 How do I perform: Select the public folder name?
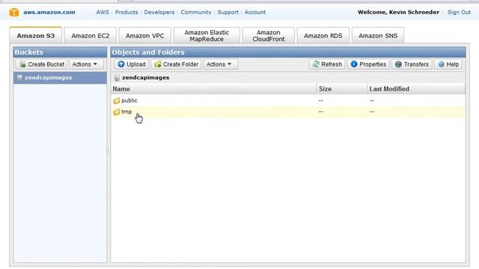tap(129, 100)
